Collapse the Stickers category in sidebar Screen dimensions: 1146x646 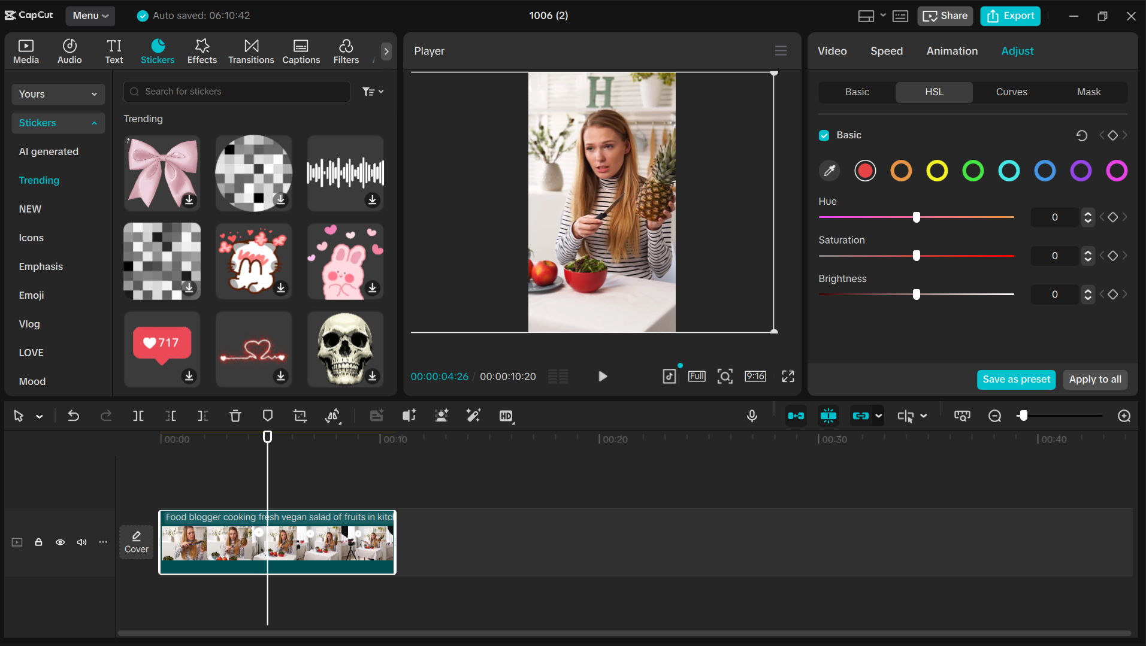pos(93,123)
